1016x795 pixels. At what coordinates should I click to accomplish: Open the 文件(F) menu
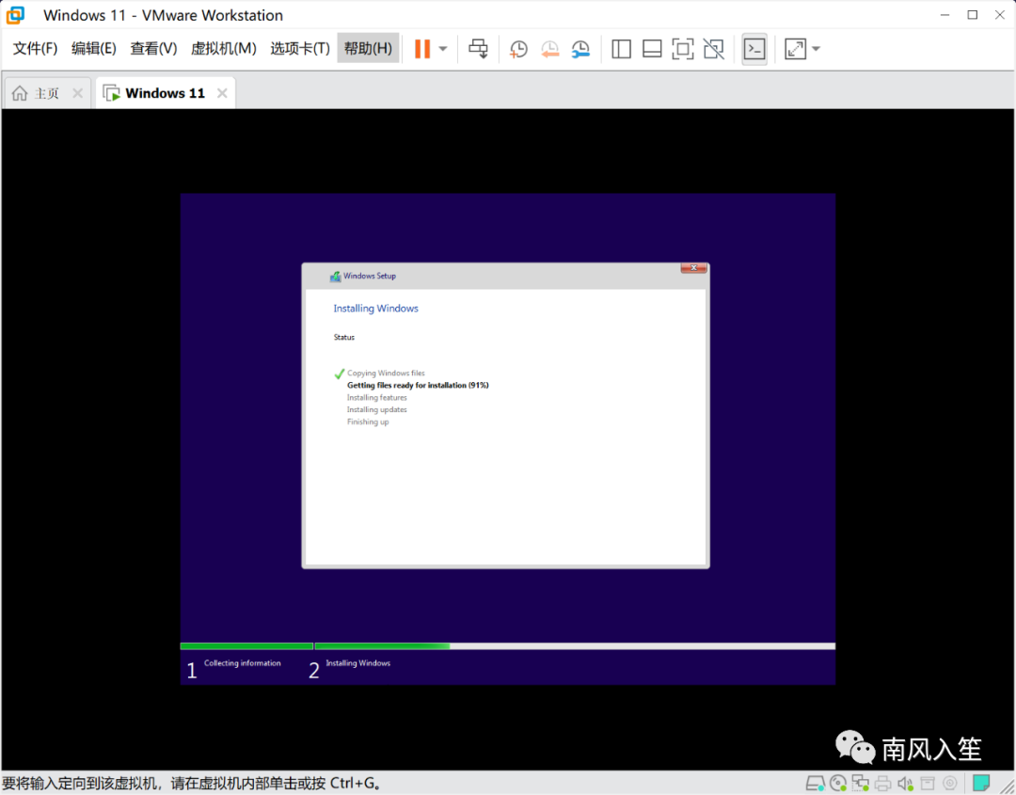tap(35, 49)
